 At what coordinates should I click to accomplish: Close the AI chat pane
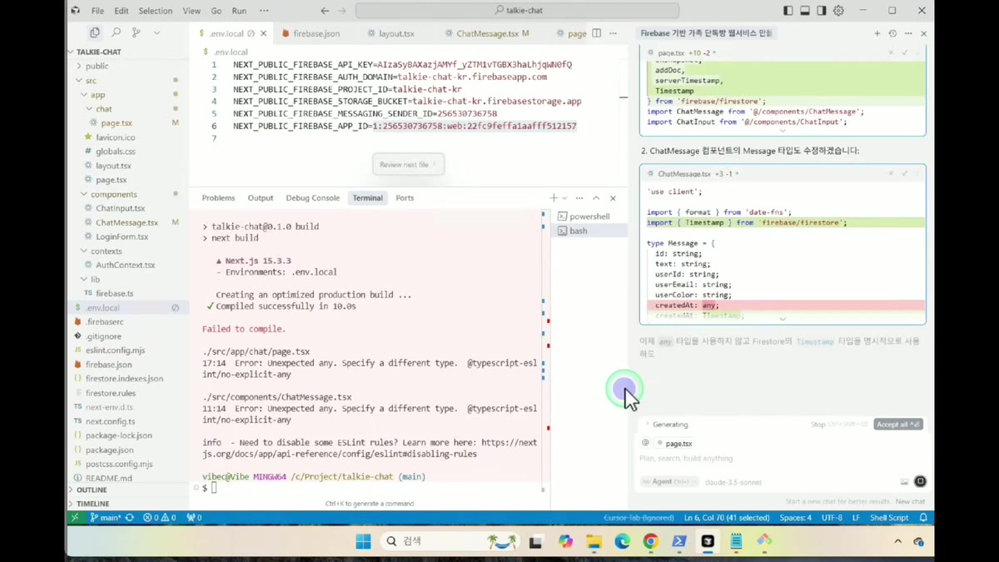click(x=923, y=33)
